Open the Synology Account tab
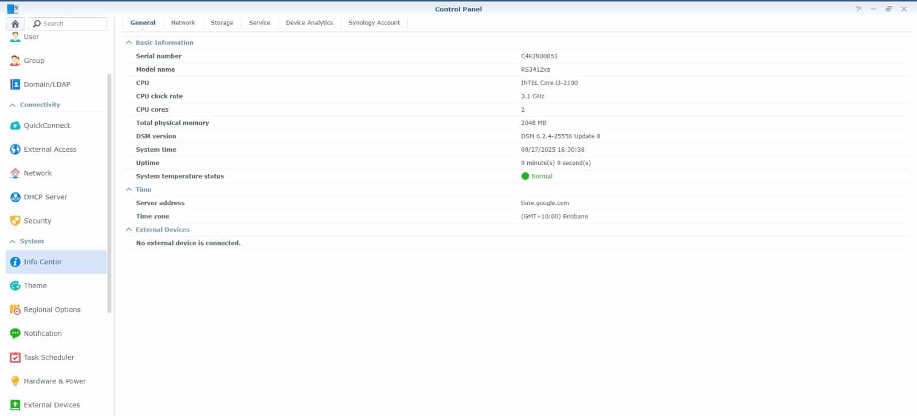The image size is (917, 416). pyautogui.click(x=374, y=23)
